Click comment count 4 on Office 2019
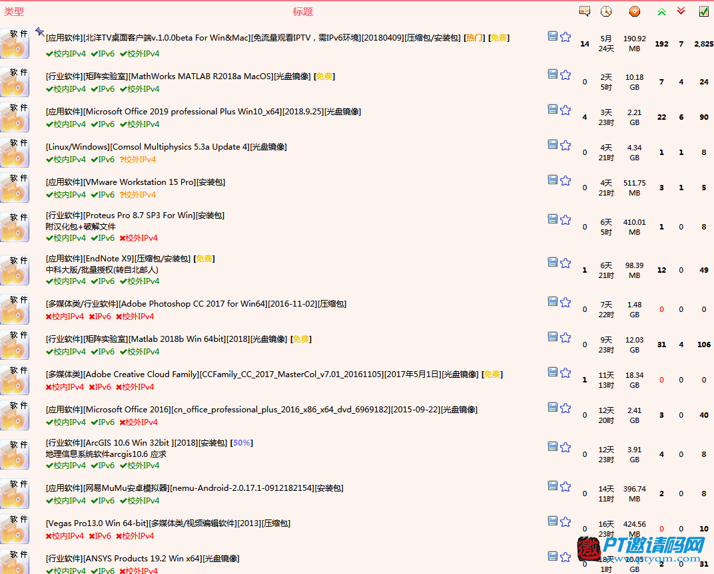This screenshot has width=714, height=574. [x=585, y=117]
